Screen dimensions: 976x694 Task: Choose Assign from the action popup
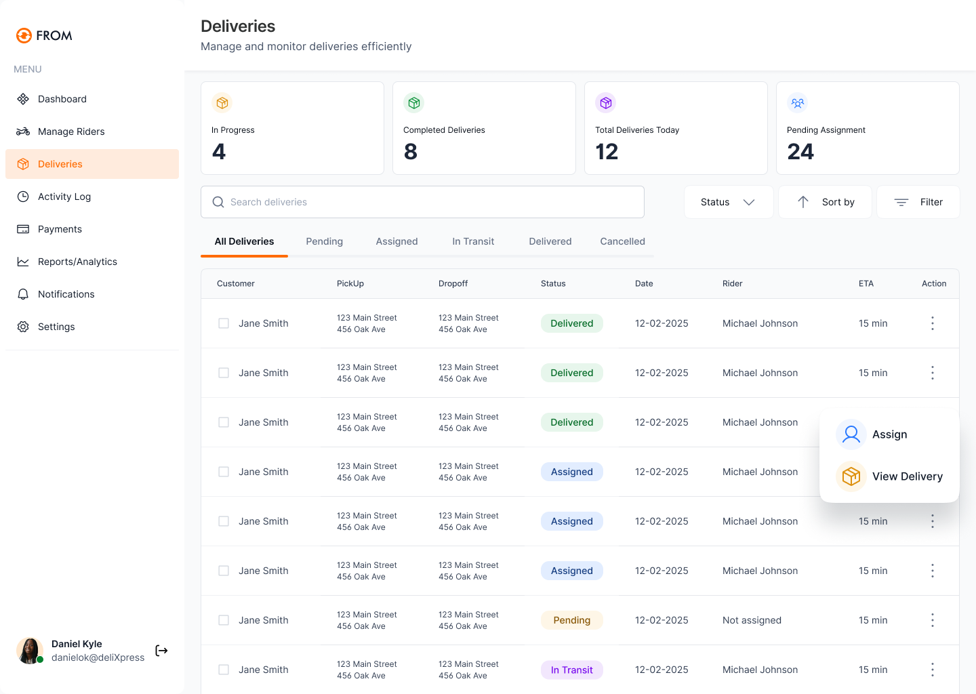point(889,434)
